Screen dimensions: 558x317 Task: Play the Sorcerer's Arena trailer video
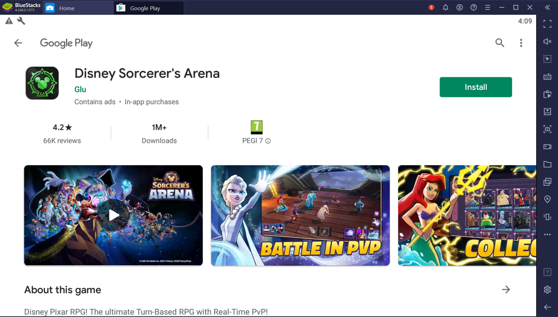[113, 215]
